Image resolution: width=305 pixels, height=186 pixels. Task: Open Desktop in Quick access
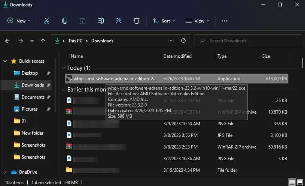click(x=30, y=73)
